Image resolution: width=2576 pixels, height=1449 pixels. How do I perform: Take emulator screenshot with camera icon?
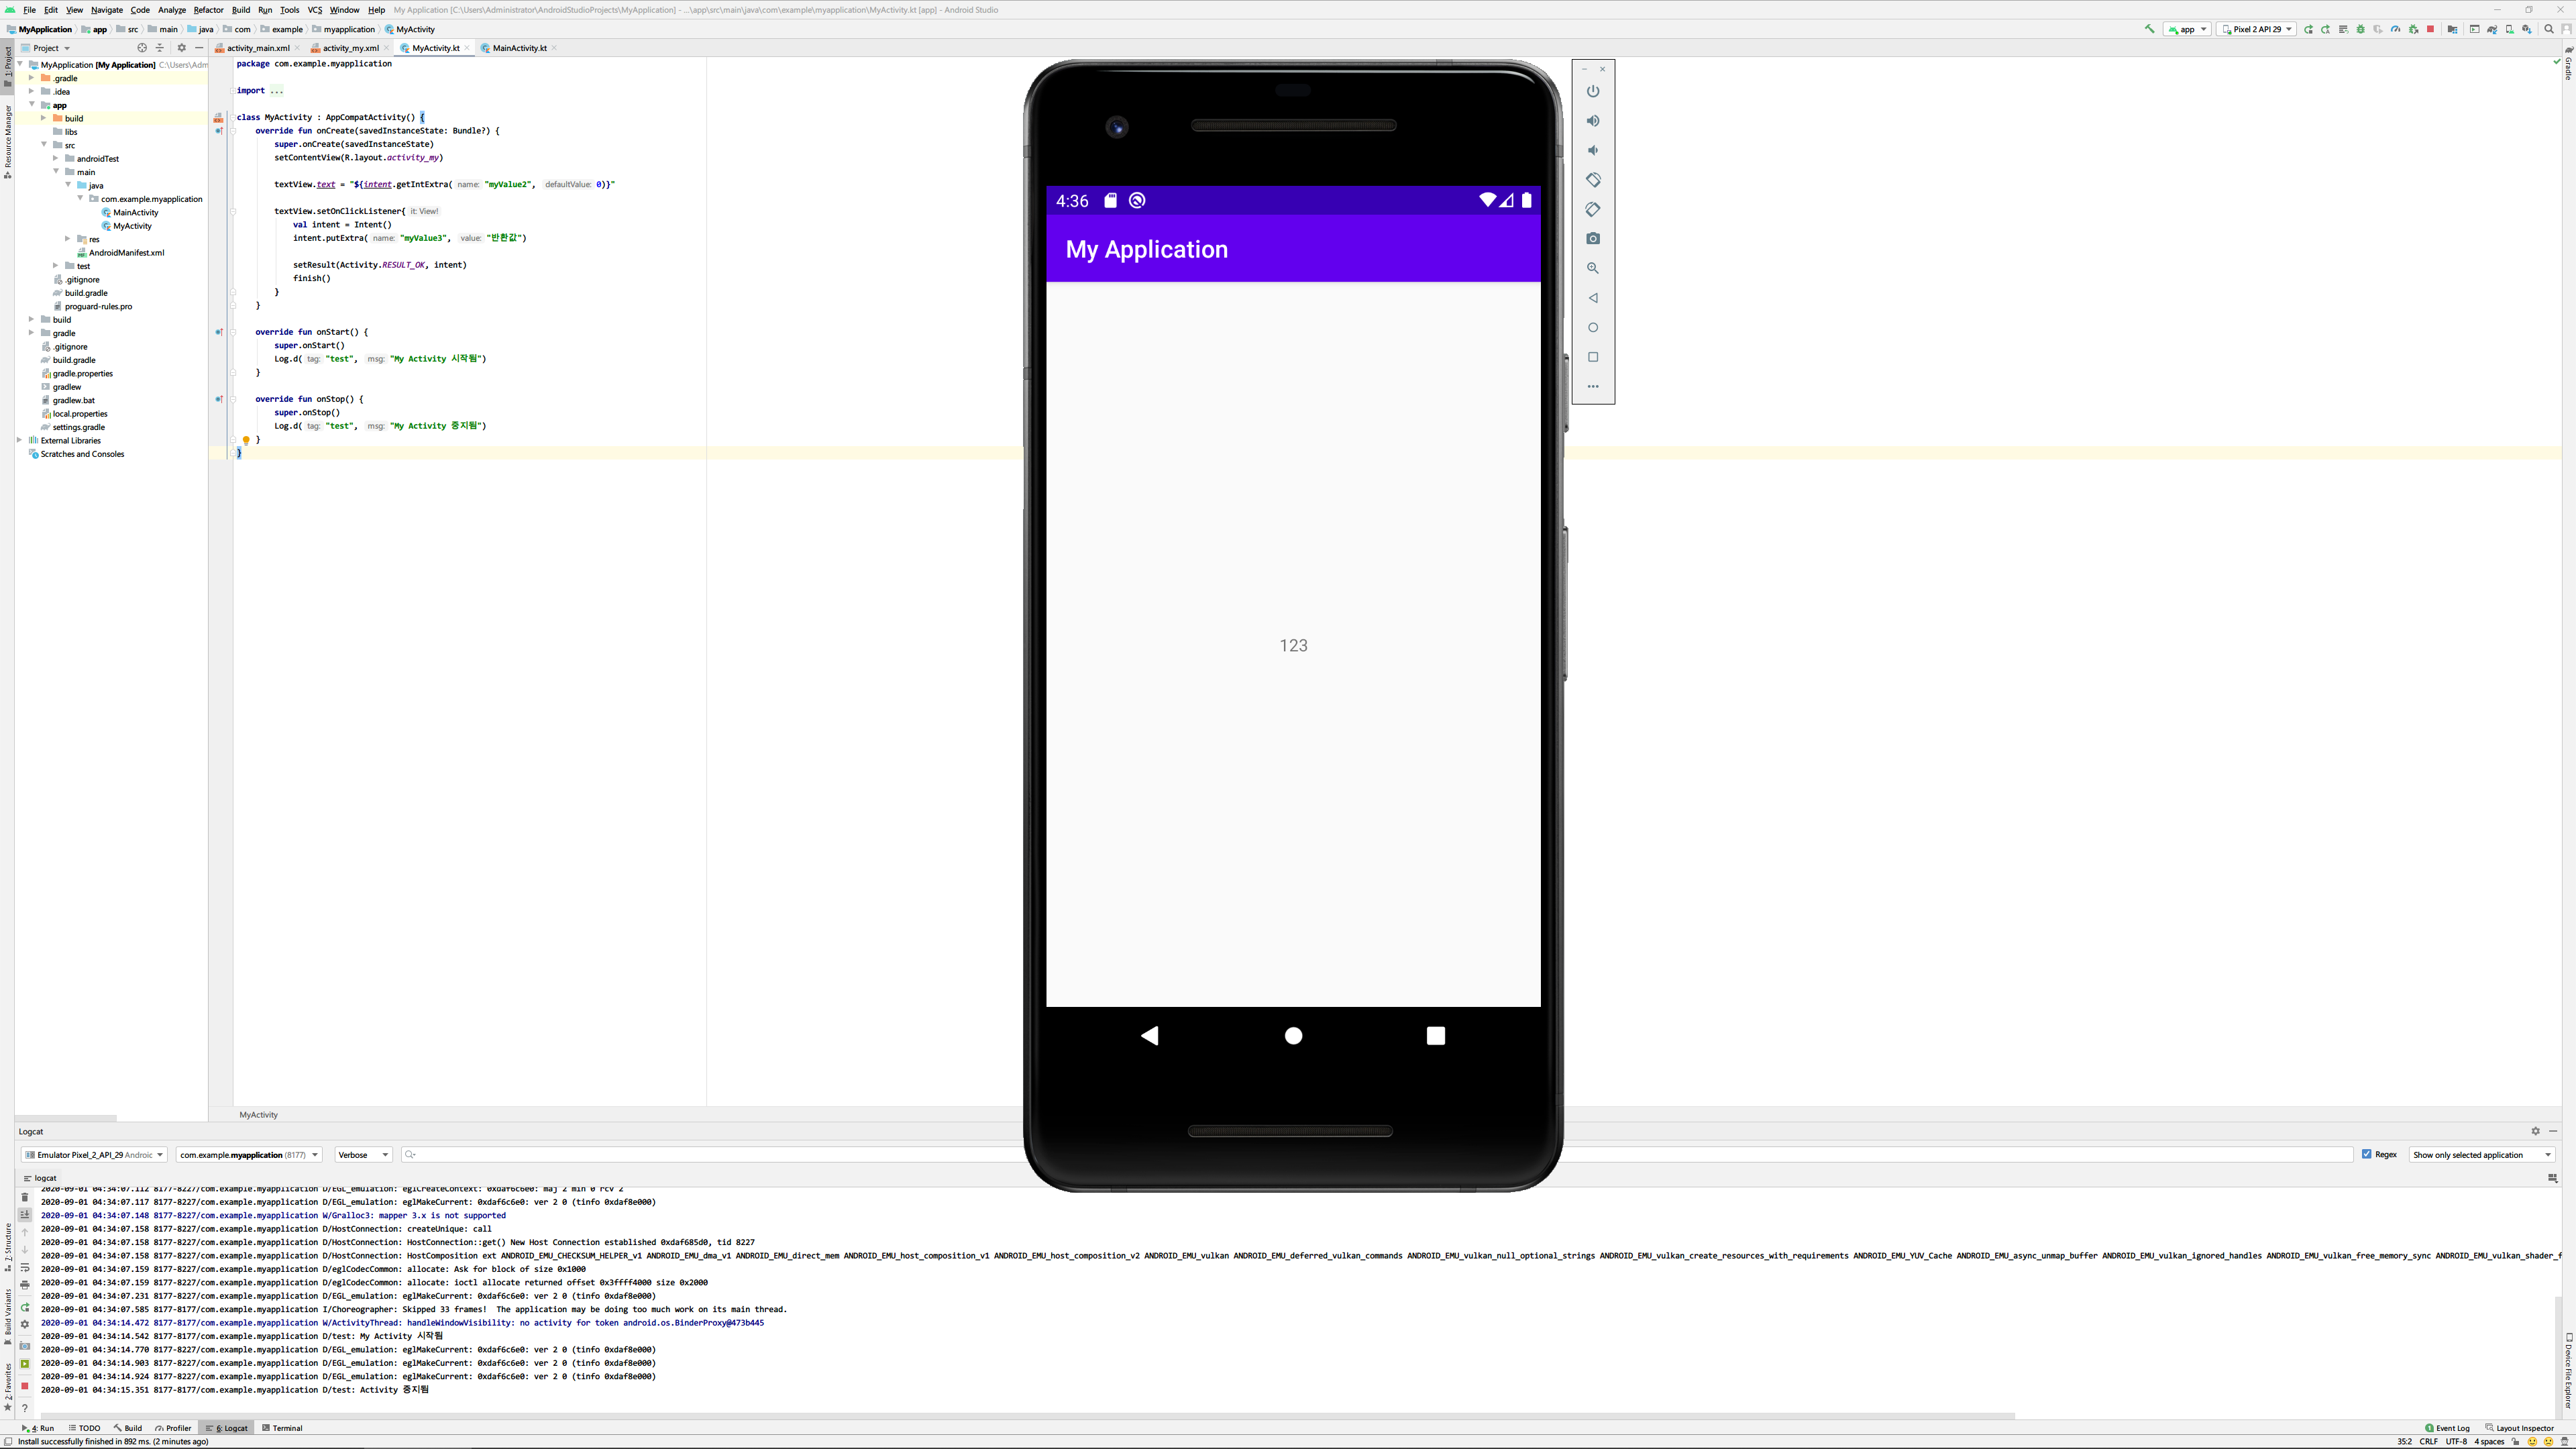(1593, 239)
